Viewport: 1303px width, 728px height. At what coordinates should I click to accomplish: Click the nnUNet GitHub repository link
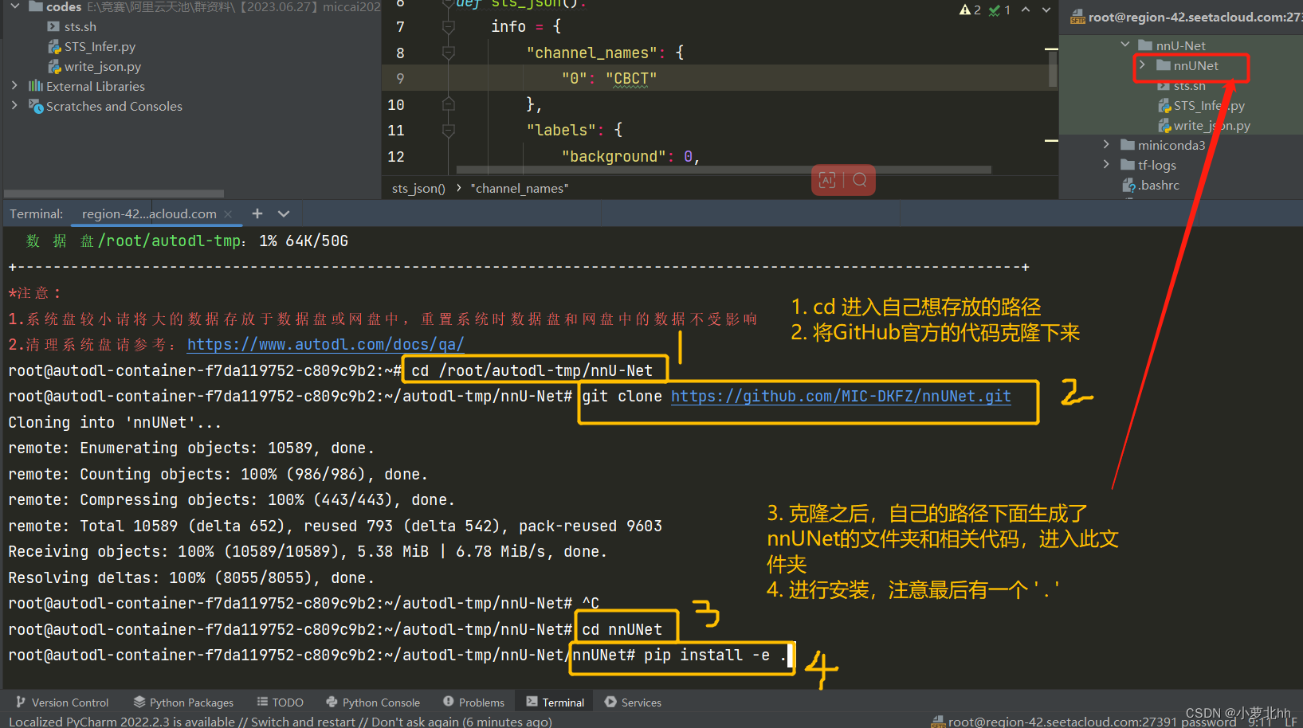(x=840, y=397)
